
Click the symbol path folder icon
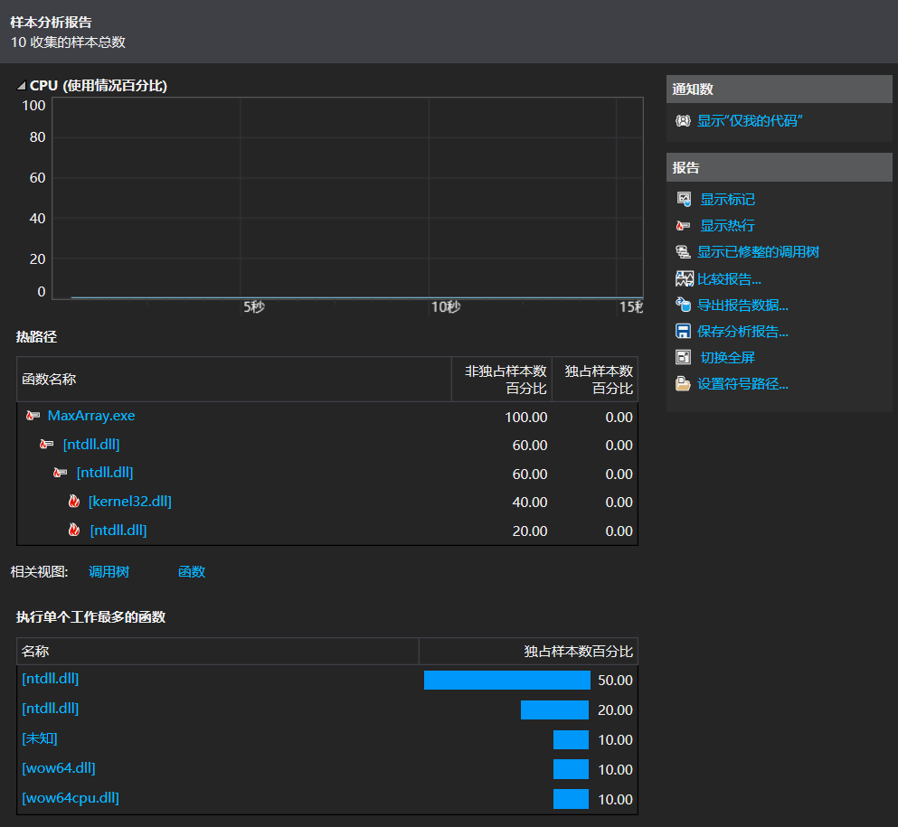(x=683, y=383)
